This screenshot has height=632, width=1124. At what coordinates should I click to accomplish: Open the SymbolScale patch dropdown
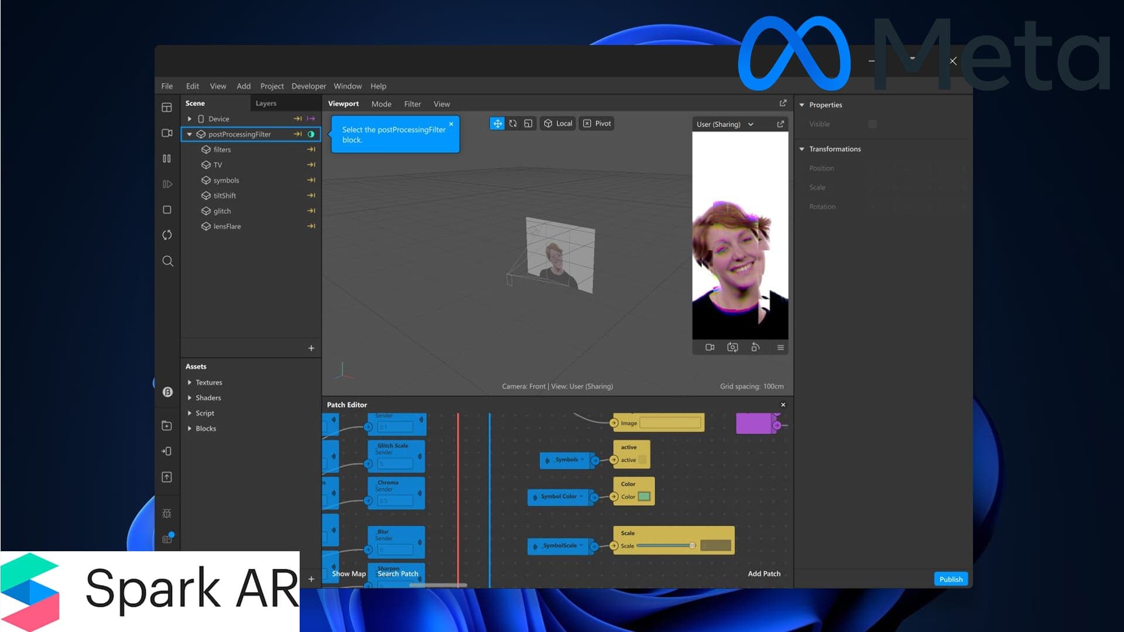click(581, 545)
